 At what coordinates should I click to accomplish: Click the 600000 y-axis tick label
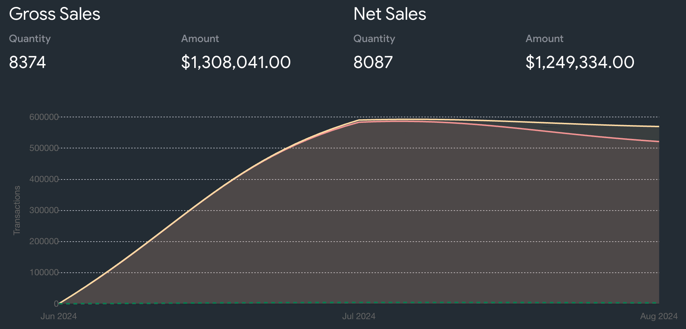point(44,117)
